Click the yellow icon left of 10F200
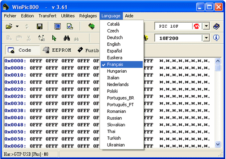This screenshot has height=159, width=226. pos(146,38)
